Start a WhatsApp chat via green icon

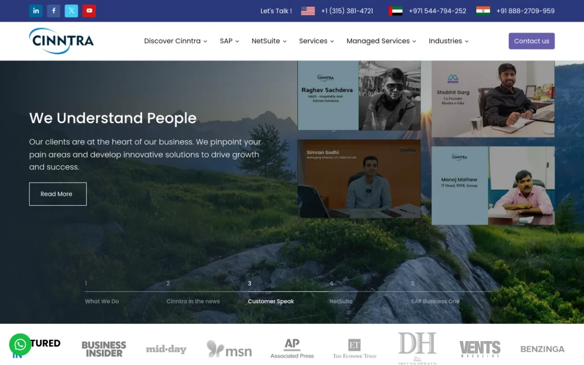[20, 344]
